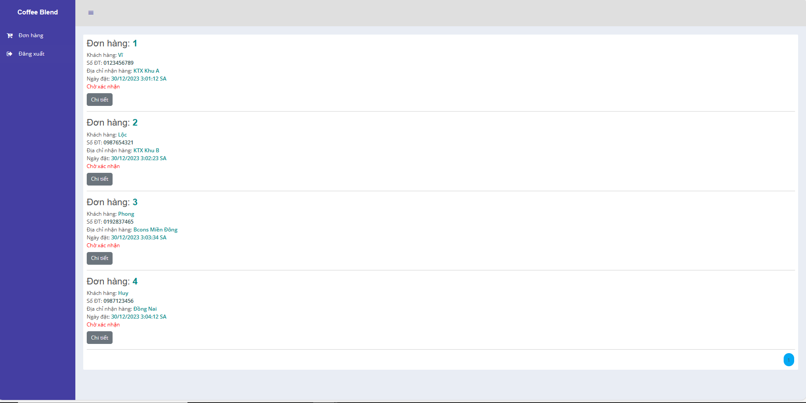Click the Coffee Blend brand title

coord(38,12)
